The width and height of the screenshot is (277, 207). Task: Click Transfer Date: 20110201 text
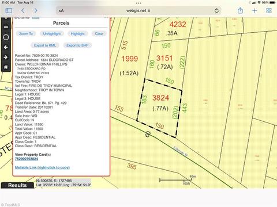pyautogui.click(x=34, y=107)
